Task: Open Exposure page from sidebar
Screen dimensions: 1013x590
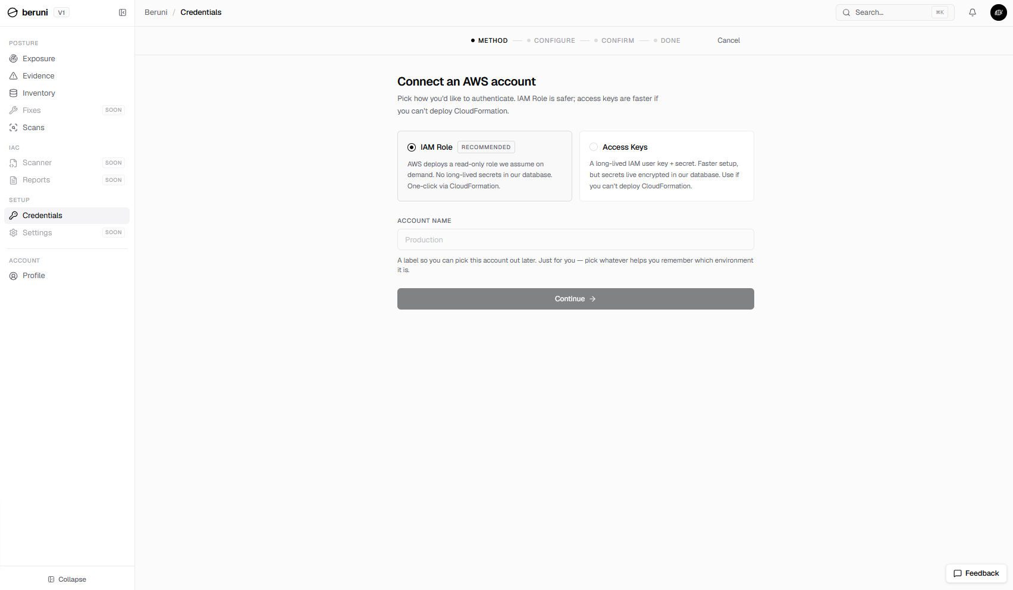Action: (x=67, y=59)
